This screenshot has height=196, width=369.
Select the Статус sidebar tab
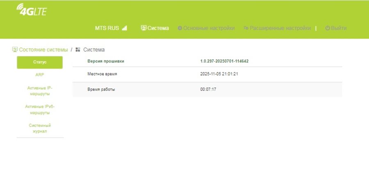click(x=40, y=62)
